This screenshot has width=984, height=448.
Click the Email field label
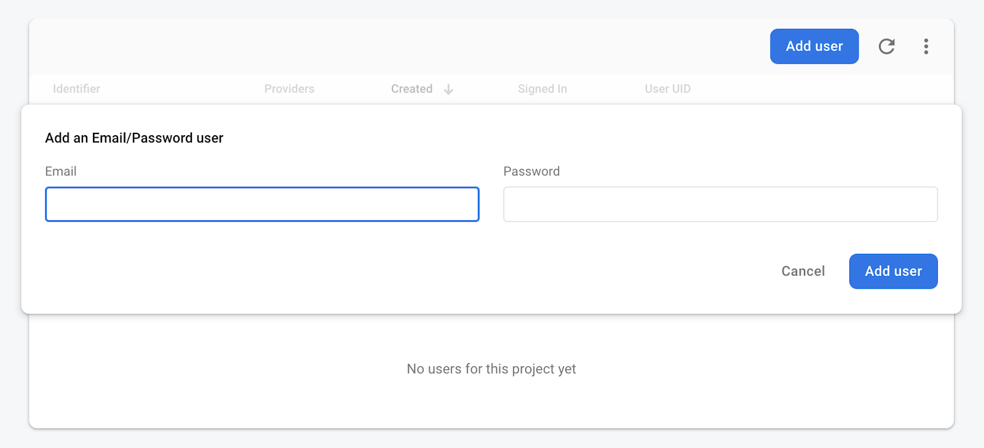point(61,171)
